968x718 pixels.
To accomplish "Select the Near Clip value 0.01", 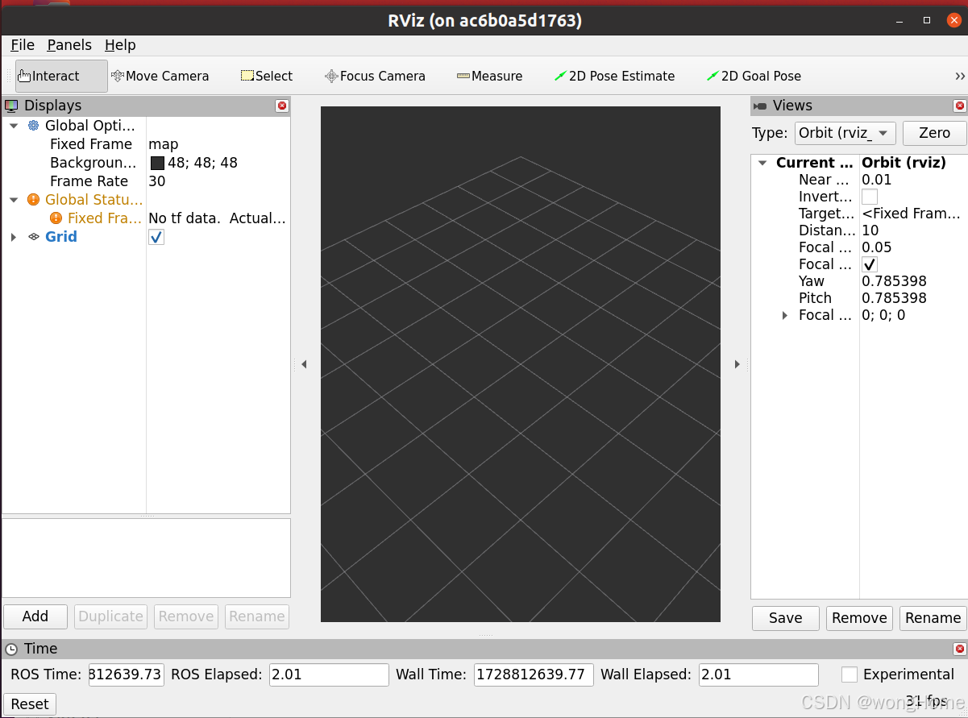I will click(x=877, y=180).
